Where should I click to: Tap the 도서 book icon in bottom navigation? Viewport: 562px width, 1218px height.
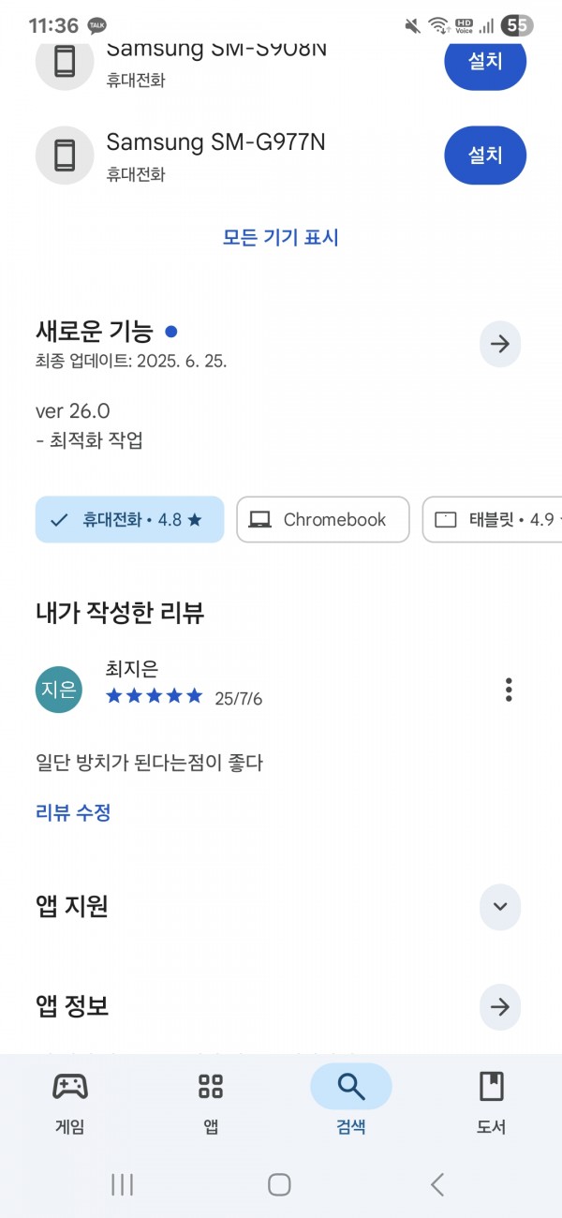coord(491,1087)
